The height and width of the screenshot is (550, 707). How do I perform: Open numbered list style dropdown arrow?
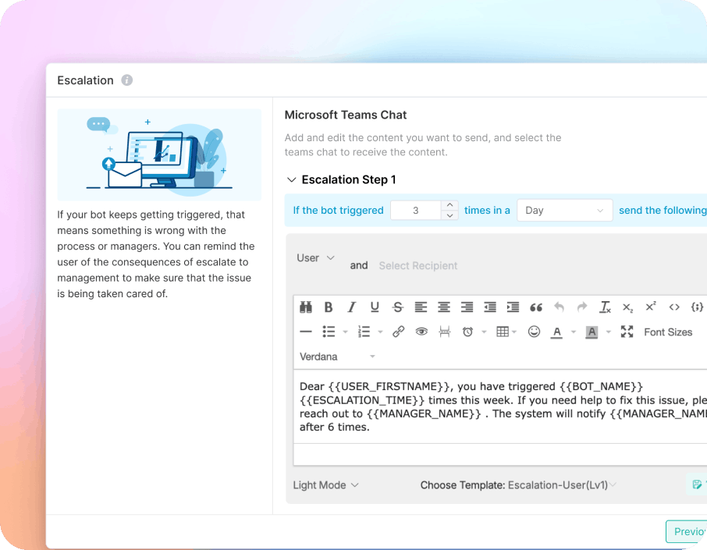click(x=380, y=332)
